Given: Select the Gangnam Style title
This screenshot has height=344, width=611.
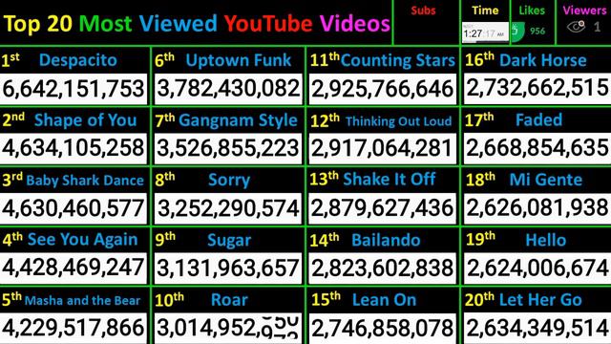Looking at the screenshot, I should tap(238, 120).
